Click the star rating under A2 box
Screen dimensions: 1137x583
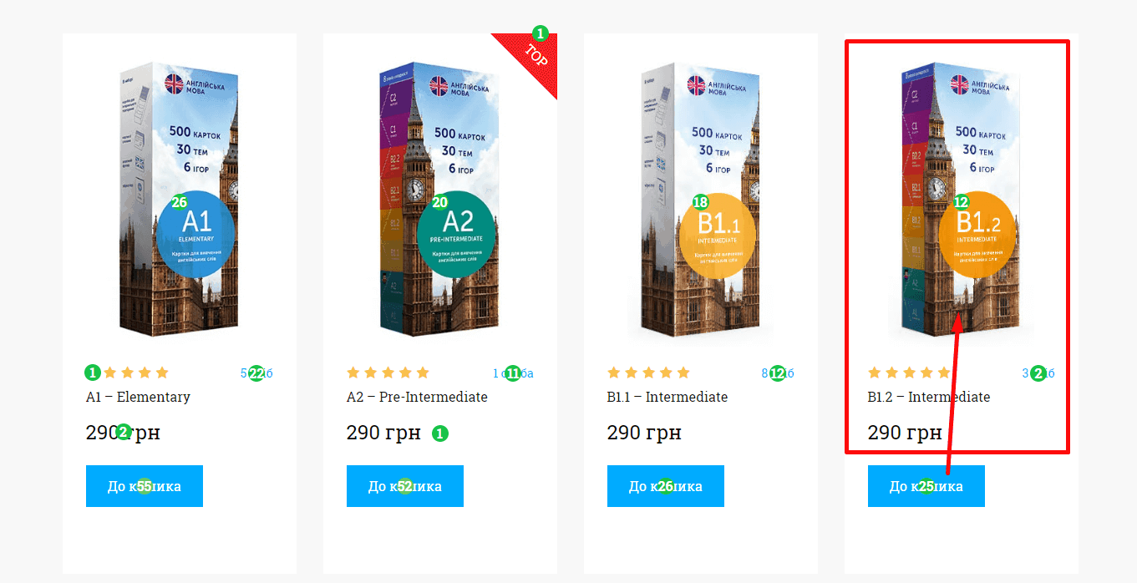coord(388,373)
